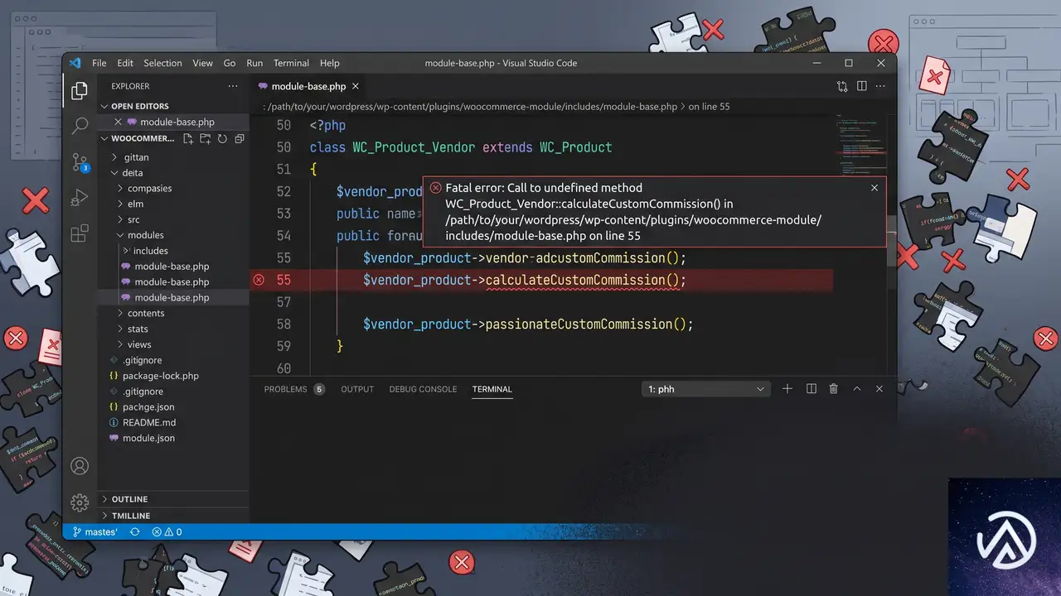Open the Accounts menu icon
Viewport: 1061px width, 596px height.
[80, 467]
